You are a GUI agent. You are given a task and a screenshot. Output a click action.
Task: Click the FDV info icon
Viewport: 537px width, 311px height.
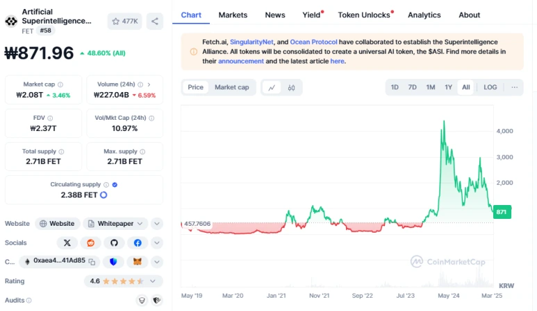pos(50,118)
